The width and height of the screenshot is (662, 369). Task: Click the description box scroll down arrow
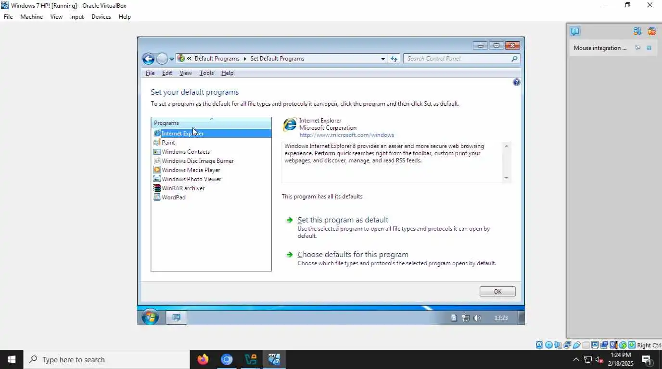[506, 178]
